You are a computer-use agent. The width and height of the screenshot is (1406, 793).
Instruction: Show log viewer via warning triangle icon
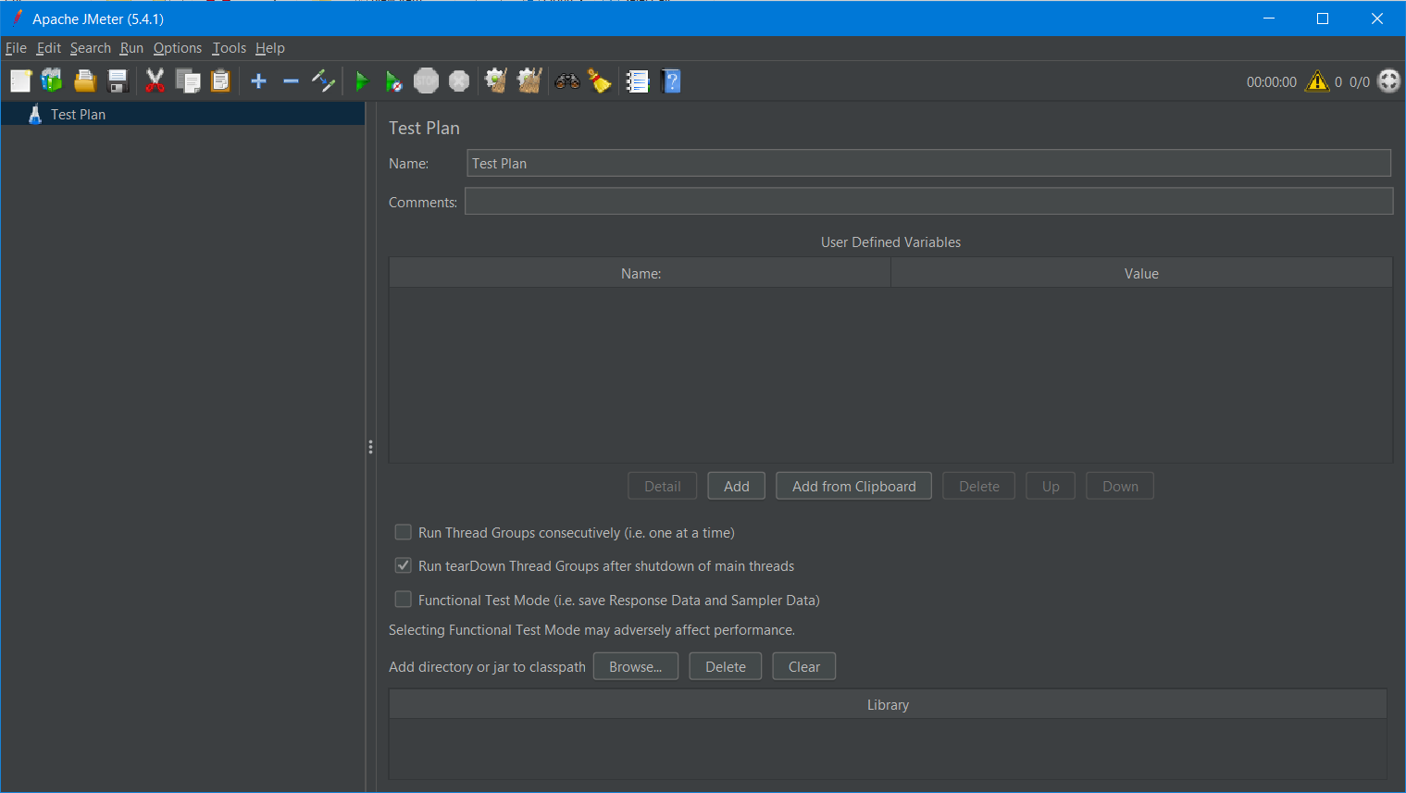[1316, 81]
